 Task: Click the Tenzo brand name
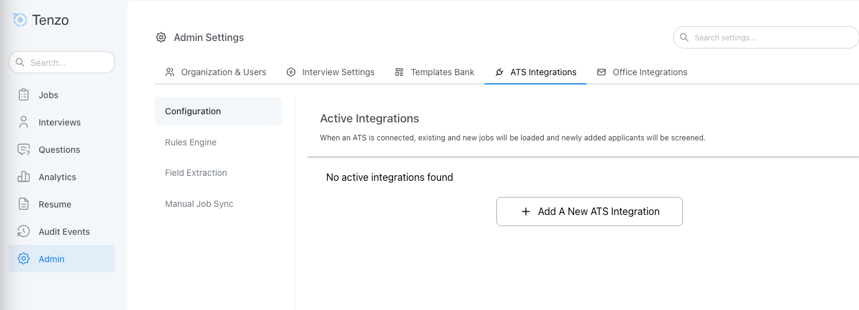click(50, 20)
